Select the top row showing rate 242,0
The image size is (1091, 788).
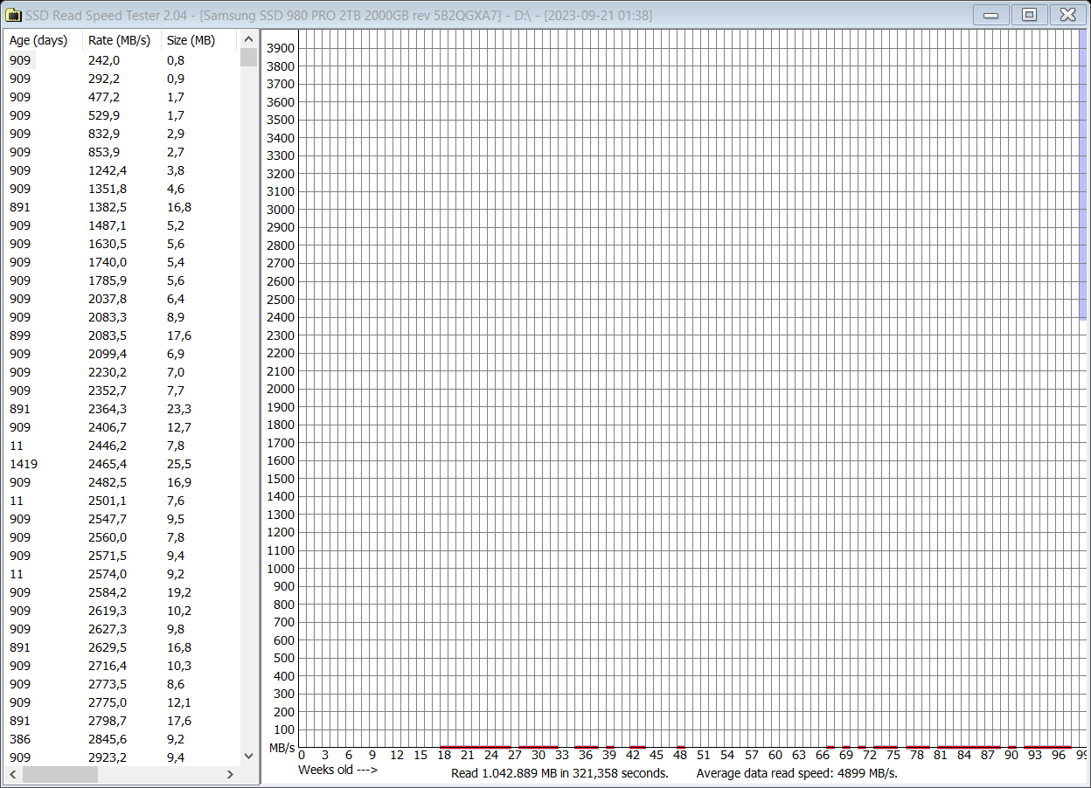coord(87,59)
